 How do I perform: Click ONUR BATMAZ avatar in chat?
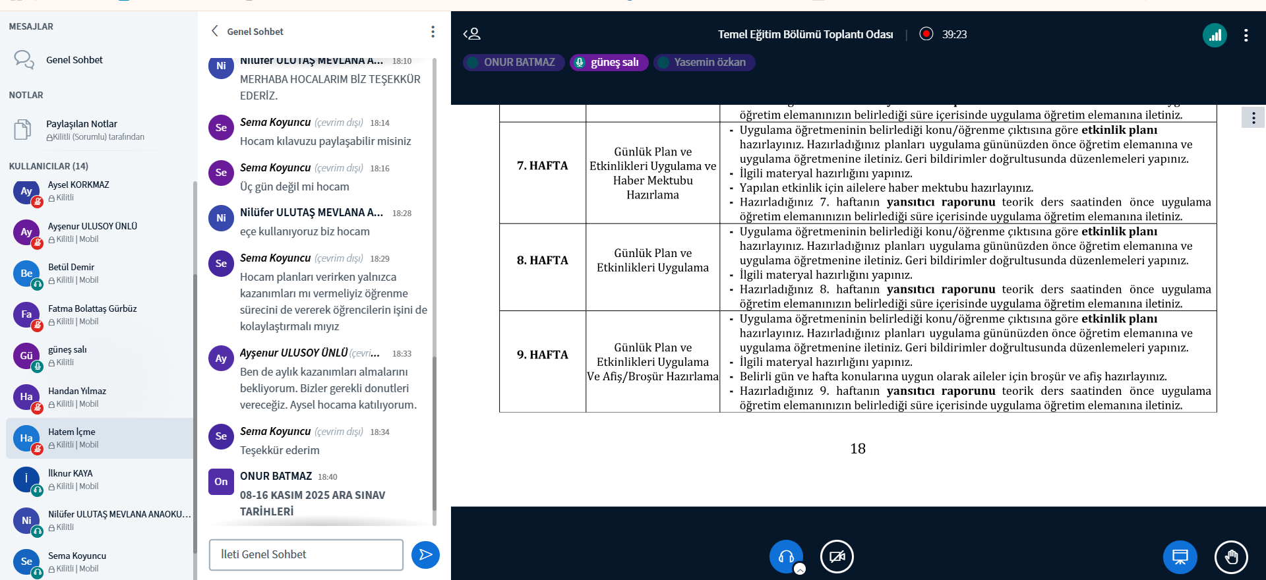(x=221, y=482)
